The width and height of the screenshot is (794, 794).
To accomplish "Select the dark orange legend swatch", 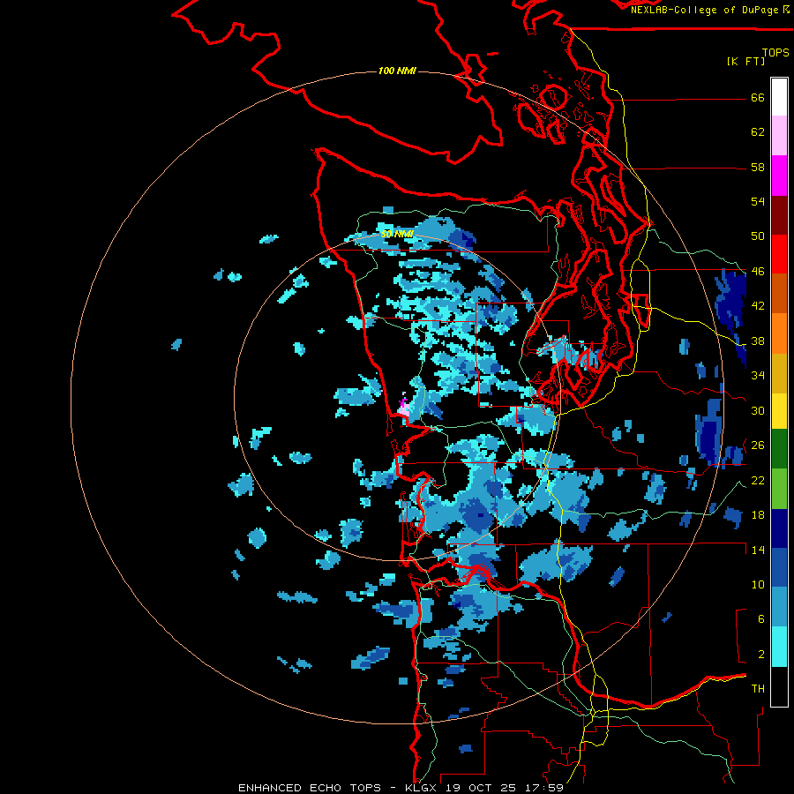I will pos(779,293).
